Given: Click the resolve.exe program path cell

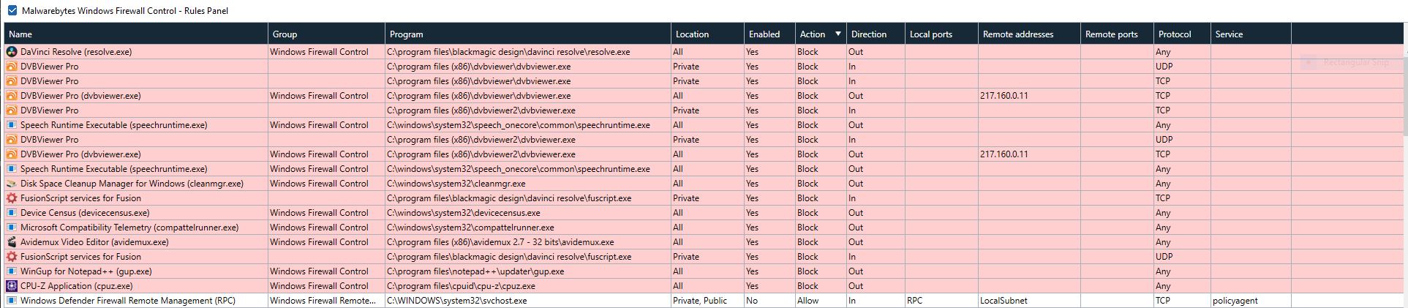Looking at the screenshot, I should click(x=528, y=52).
